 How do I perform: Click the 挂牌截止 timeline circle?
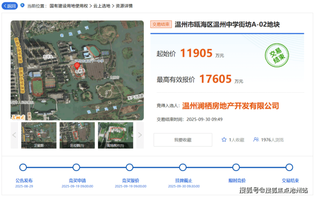tap(183, 167)
